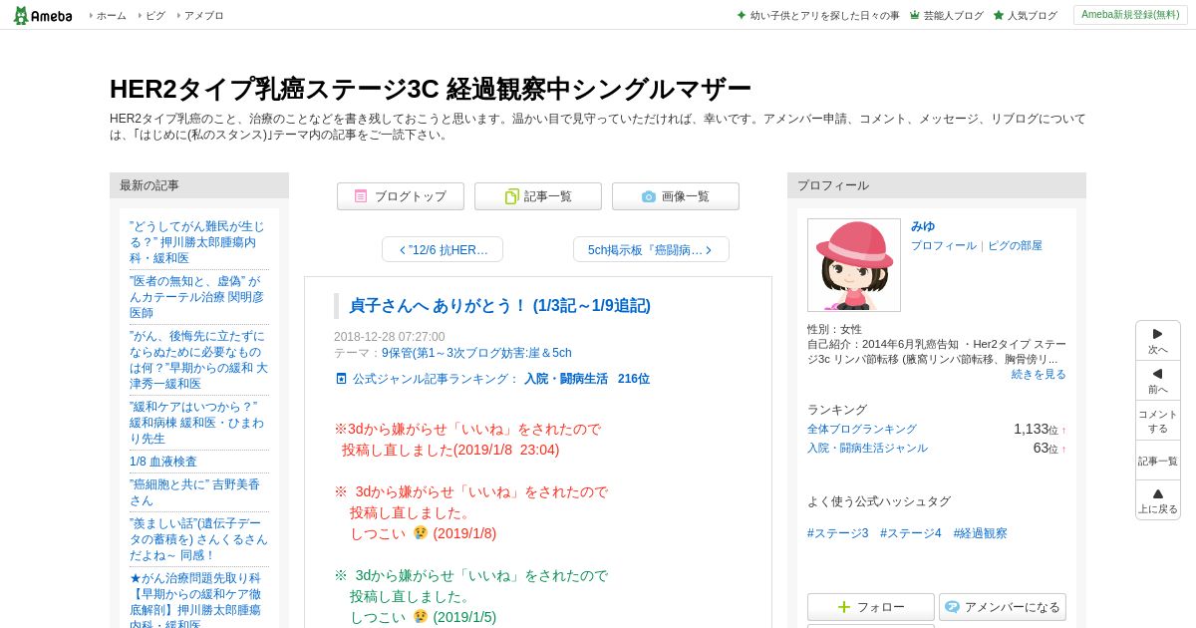Open 幼い子供とアリを探した日々の事 link
This screenshot has width=1196, height=628.
tap(824, 16)
